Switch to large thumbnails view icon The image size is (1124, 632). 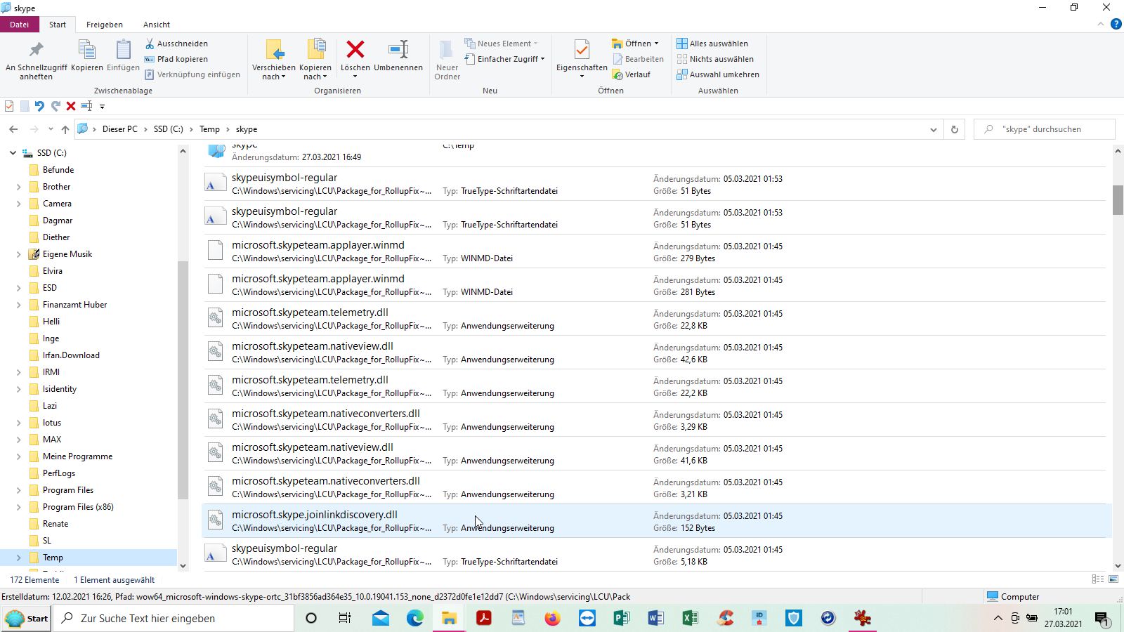click(x=1113, y=579)
